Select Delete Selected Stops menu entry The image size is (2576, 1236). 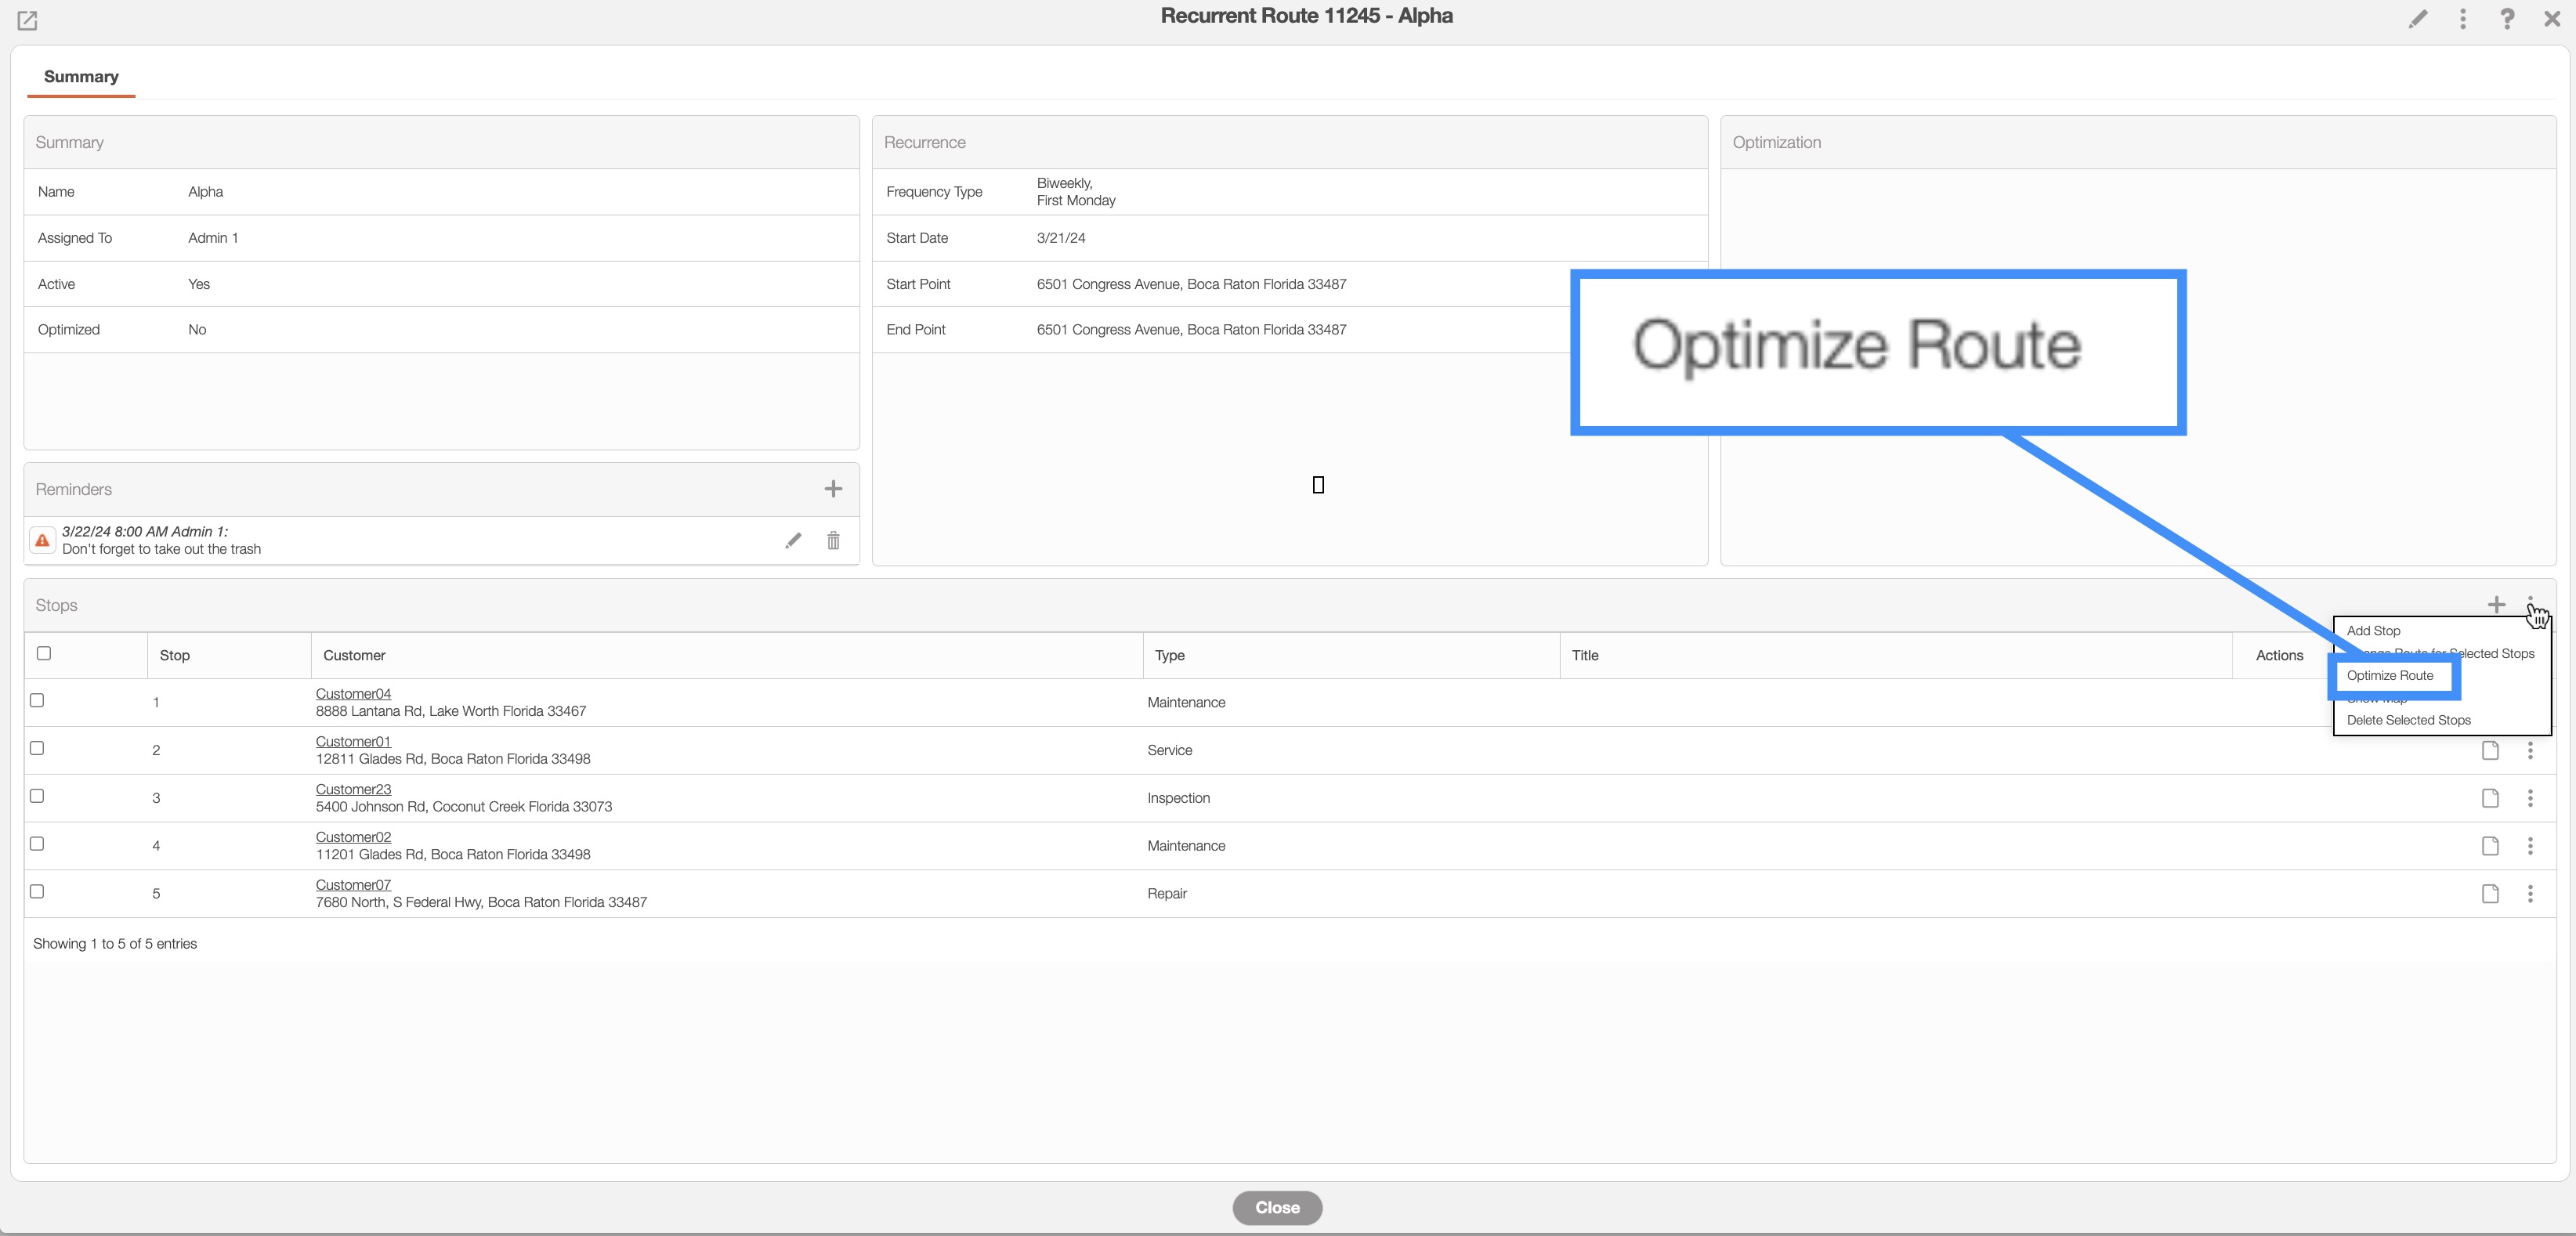tap(2408, 720)
